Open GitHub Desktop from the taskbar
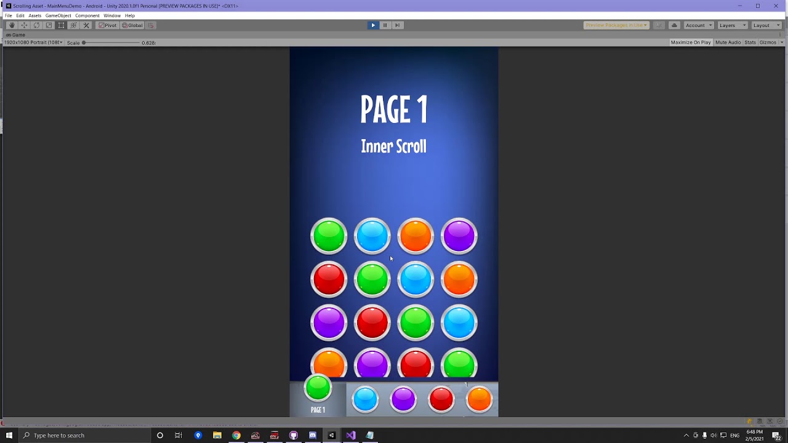The height and width of the screenshot is (443, 788). pyautogui.click(x=293, y=436)
